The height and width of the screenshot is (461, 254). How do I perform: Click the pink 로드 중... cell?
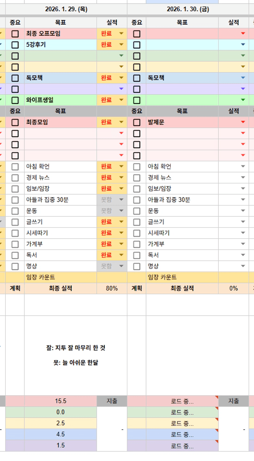point(182,401)
